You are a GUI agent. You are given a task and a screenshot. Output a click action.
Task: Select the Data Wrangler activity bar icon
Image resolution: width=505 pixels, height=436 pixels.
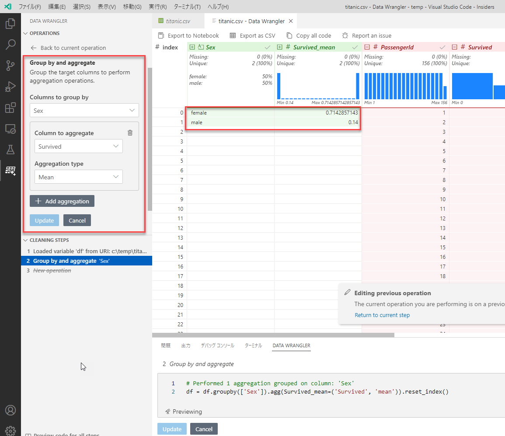click(10, 171)
